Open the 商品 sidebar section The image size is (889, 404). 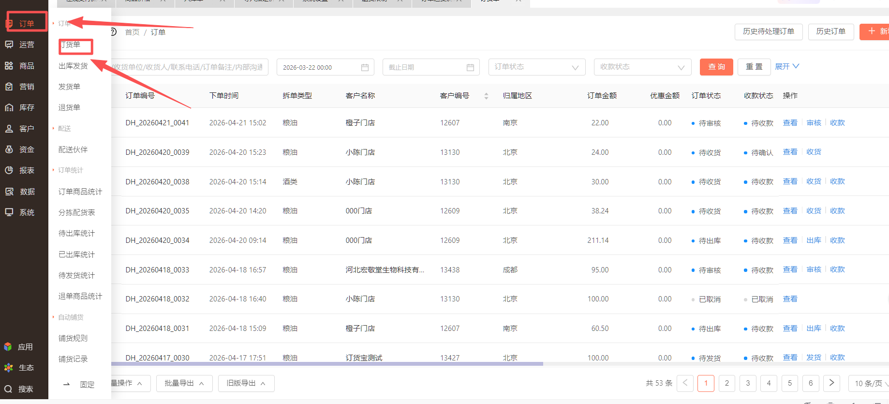tap(20, 66)
